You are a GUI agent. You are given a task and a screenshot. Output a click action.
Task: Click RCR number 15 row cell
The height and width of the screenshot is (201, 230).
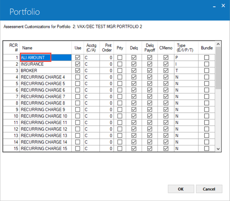pos(11,148)
